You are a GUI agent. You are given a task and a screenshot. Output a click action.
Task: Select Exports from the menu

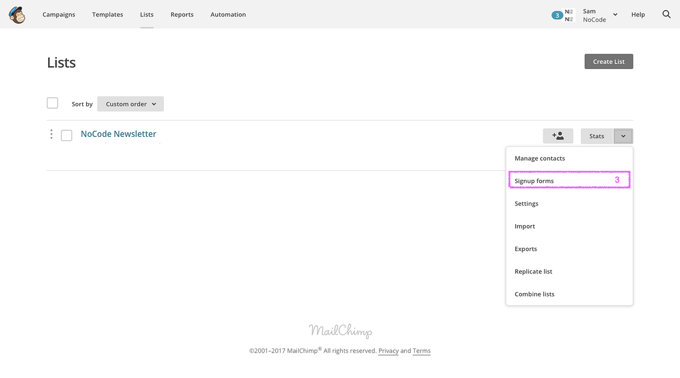(569, 249)
